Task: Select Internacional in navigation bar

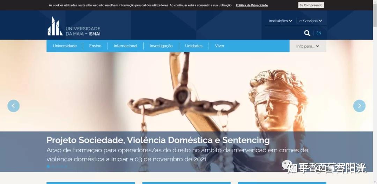Action: [x=126, y=46]
